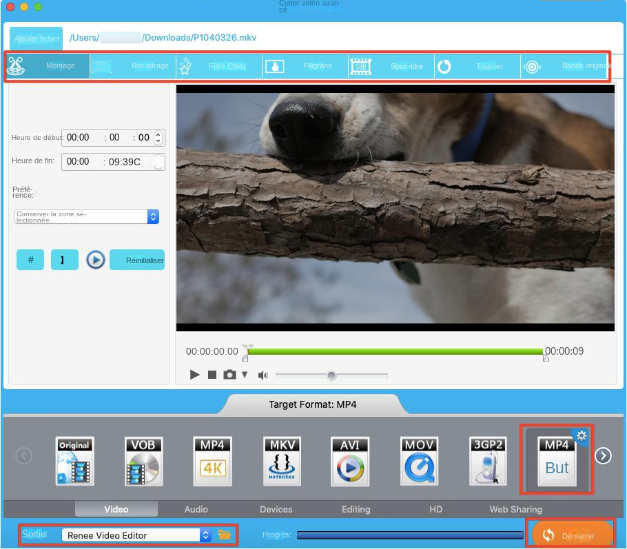Select the MKV Matroska format icon
The image size is (627, 549).
(x=282, y=460)
